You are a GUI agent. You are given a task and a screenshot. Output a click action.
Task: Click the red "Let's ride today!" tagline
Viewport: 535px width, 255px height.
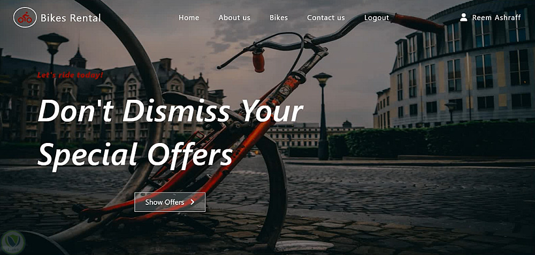coord(70,75)
